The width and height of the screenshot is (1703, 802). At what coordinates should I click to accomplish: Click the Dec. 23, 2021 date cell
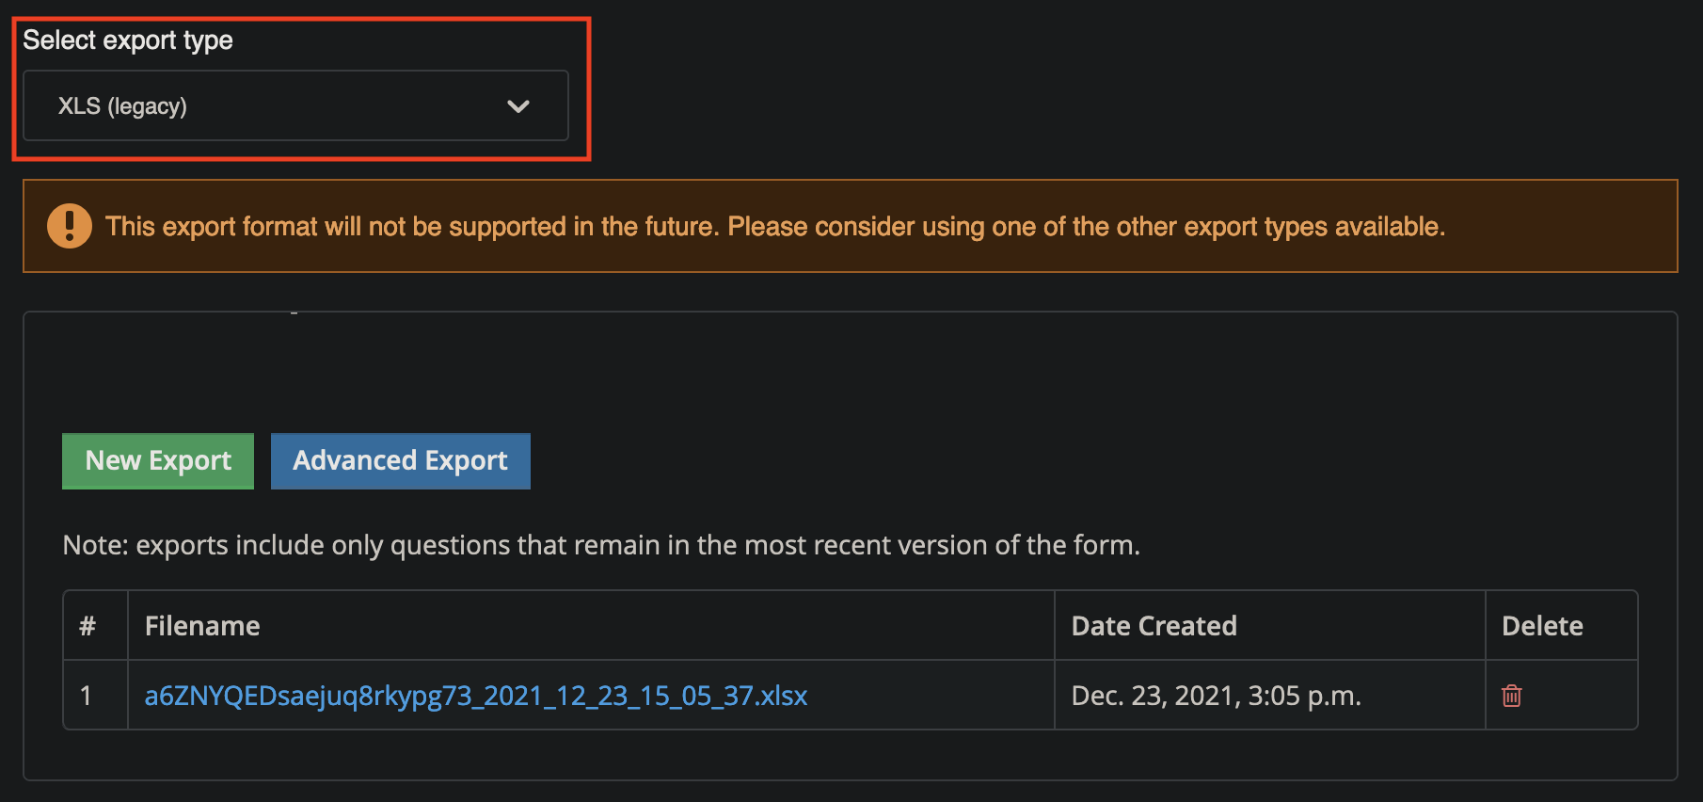(x=1216, y=696)
